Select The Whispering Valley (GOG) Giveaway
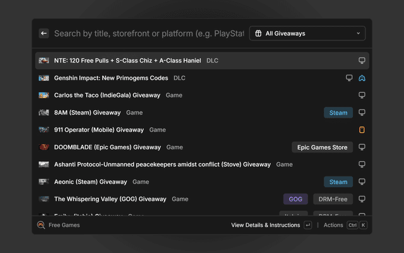The height and width of the screenshot is (253, 404). click(x=202, y=199)
